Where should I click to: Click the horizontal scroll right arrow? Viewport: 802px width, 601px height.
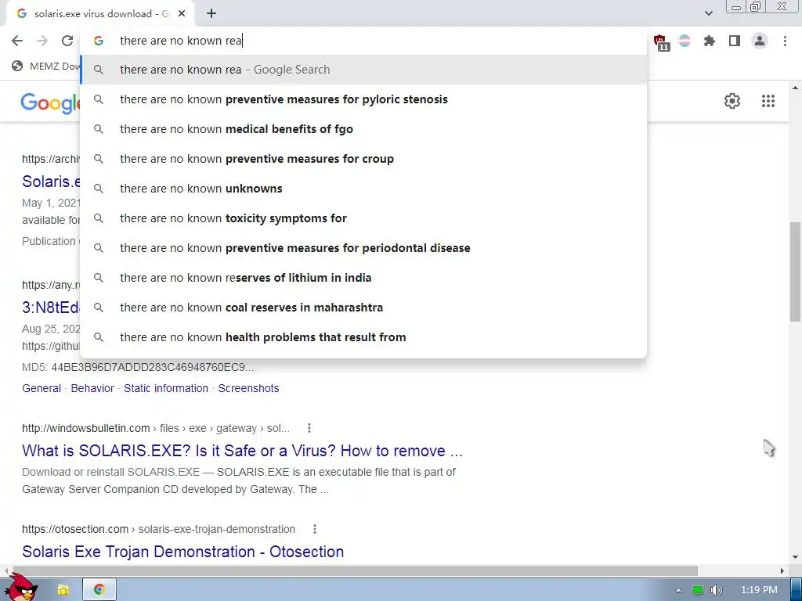pyautogui.click(x=782, y=570)
